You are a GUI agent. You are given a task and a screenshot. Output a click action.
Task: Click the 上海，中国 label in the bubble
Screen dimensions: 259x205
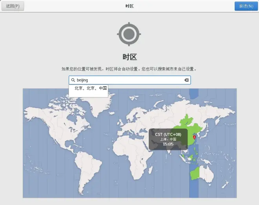[x=168, y=140]
